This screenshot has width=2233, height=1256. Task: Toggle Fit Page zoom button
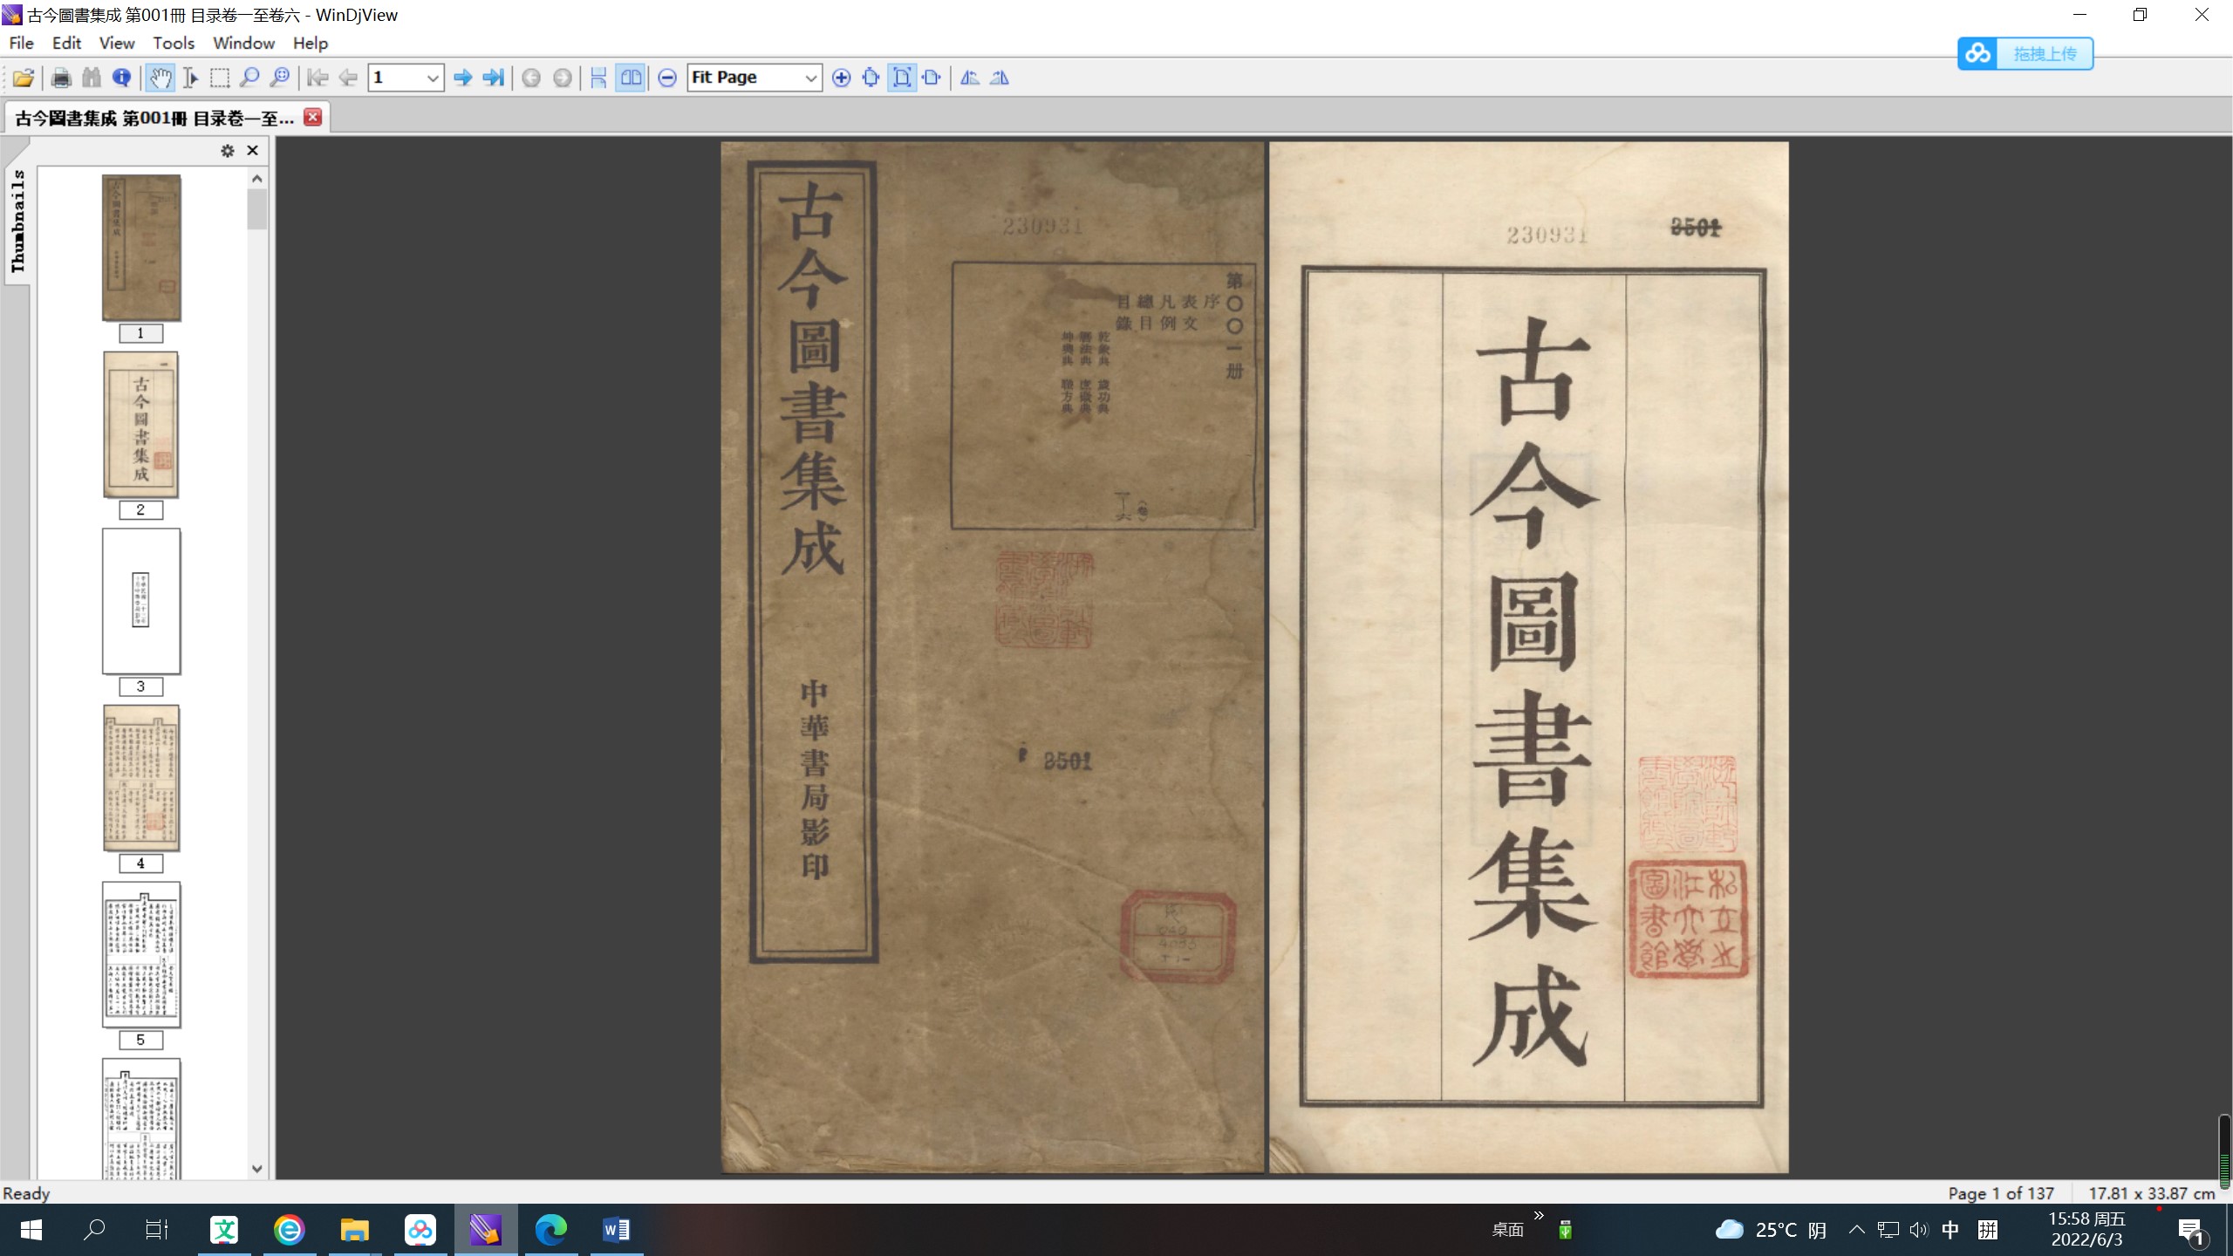click(x=902, y=78)
